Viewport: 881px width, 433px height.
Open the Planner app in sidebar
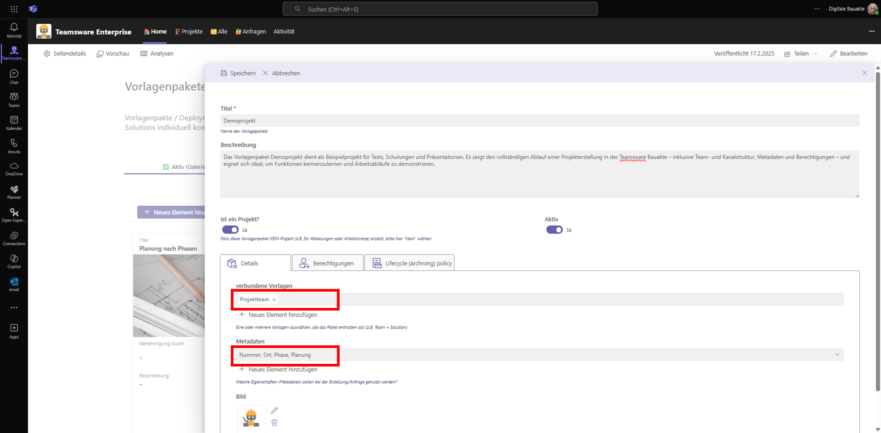(x=14, y=192)
